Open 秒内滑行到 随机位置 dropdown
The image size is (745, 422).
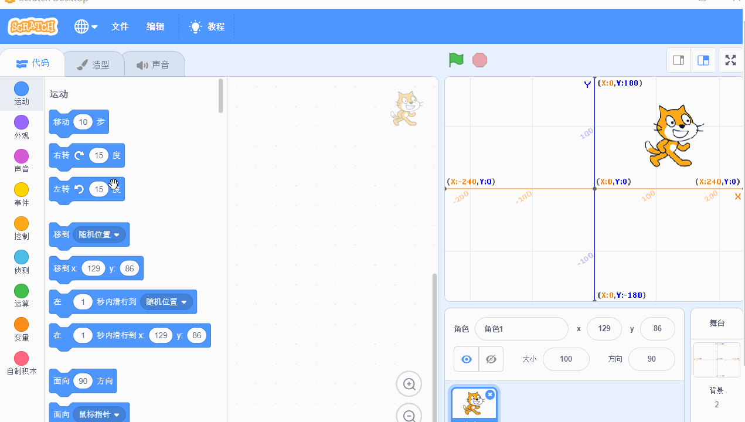coord(166,302)
